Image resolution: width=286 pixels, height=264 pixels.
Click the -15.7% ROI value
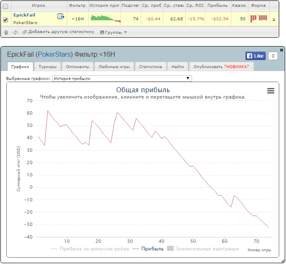pos(196,19)
